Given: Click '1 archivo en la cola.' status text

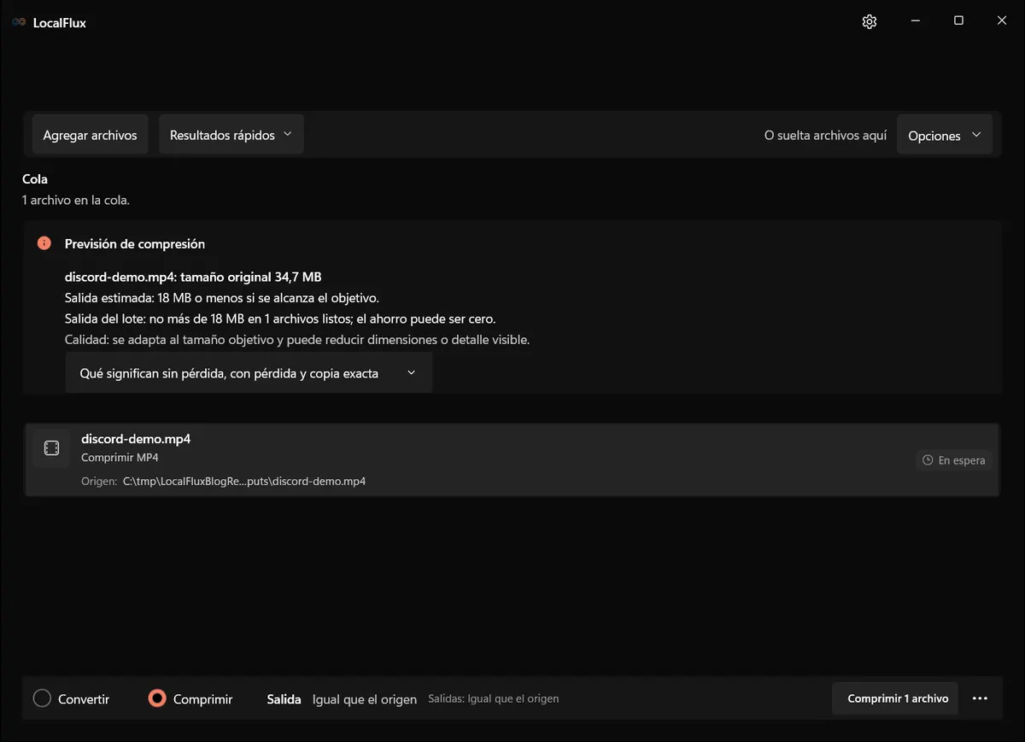Looking at the screenshot, I should click(x=76, y=200).
